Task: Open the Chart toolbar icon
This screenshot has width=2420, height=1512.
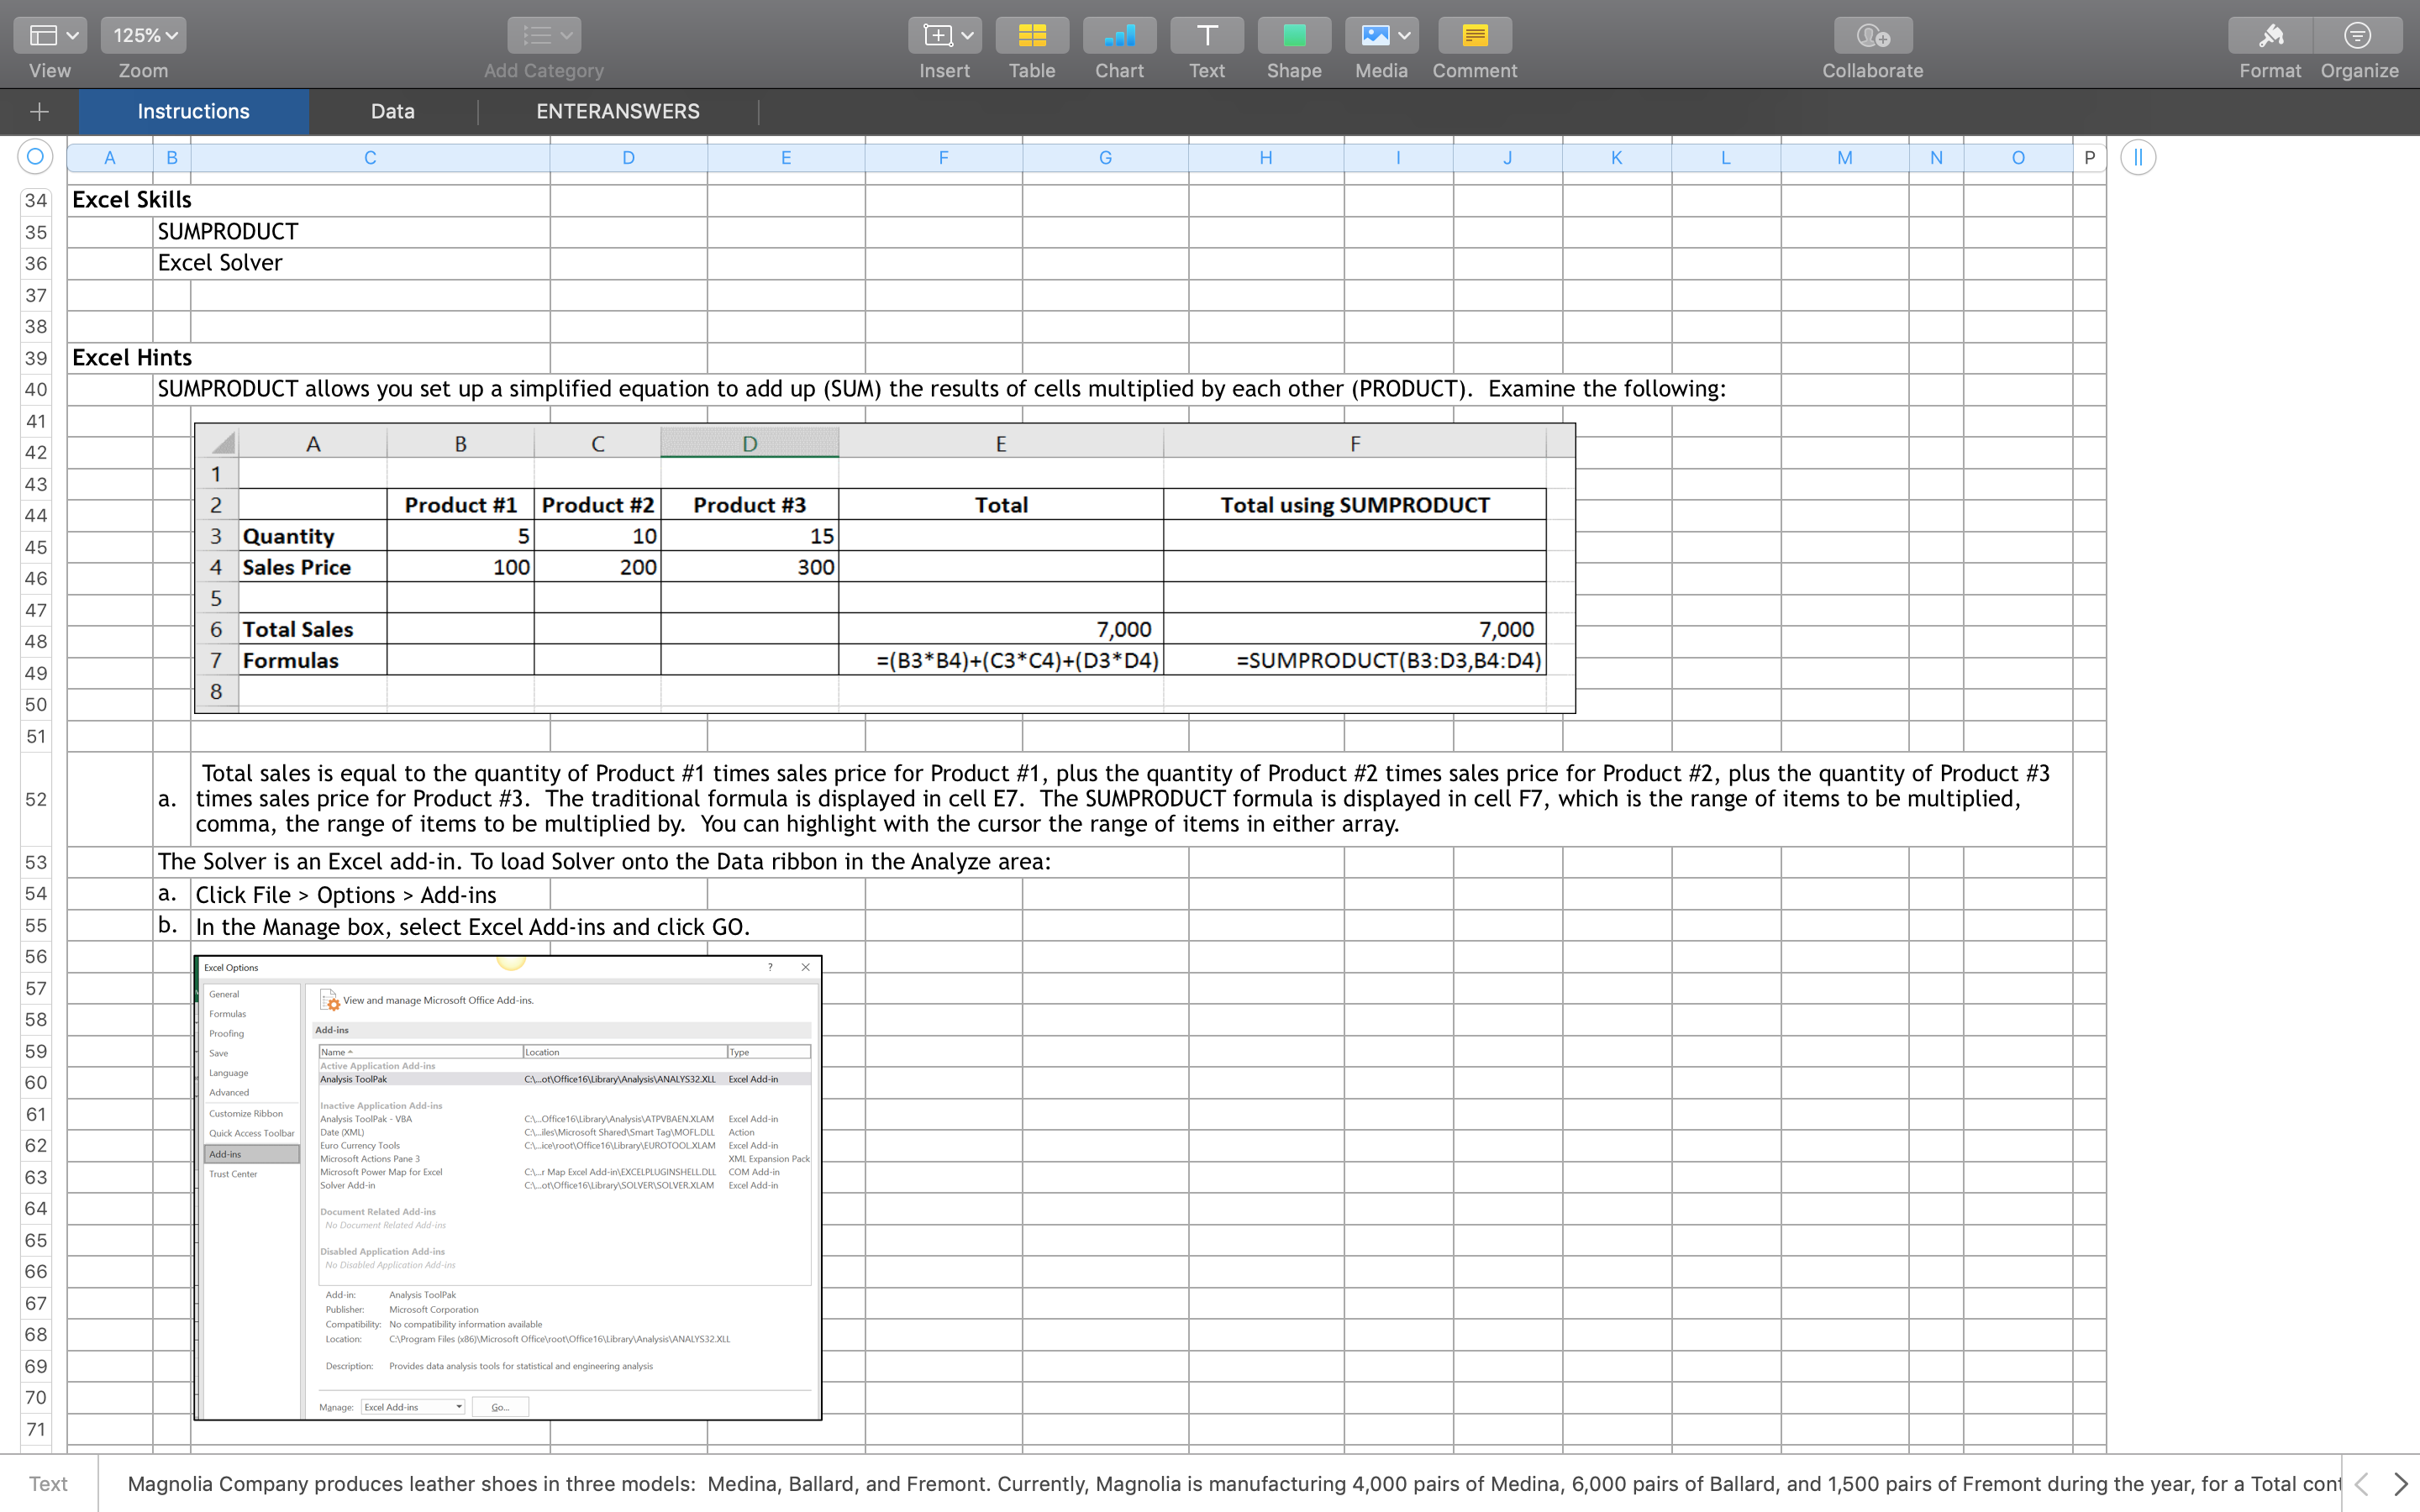Action: [1119, 36]
